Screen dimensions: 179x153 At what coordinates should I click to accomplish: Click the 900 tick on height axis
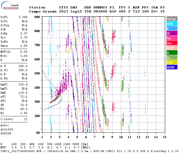tap(37, 17)
